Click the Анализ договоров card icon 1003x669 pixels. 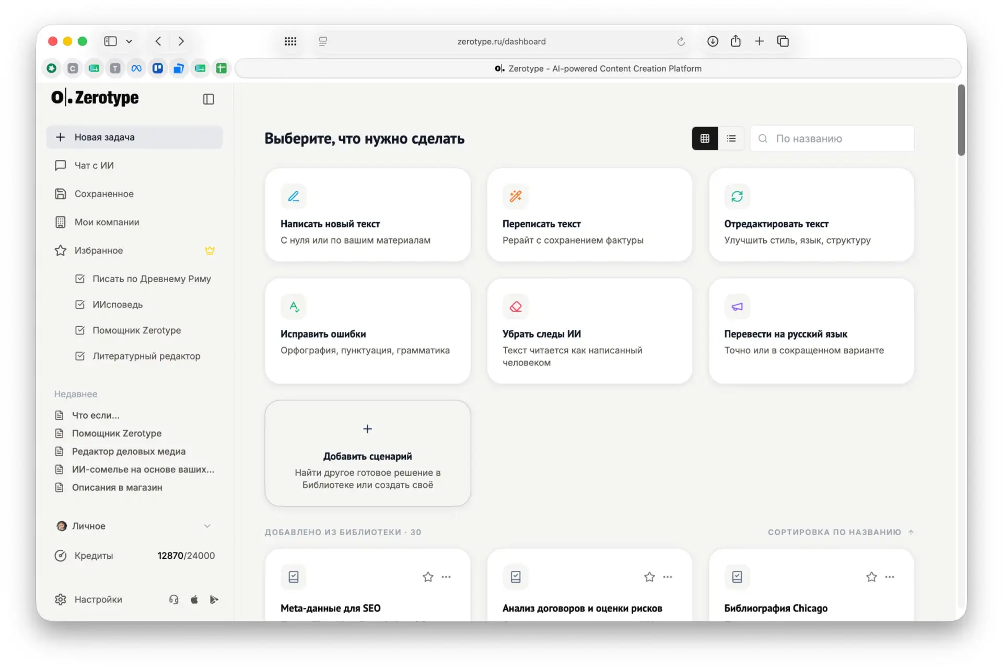(x=516, y=577)
